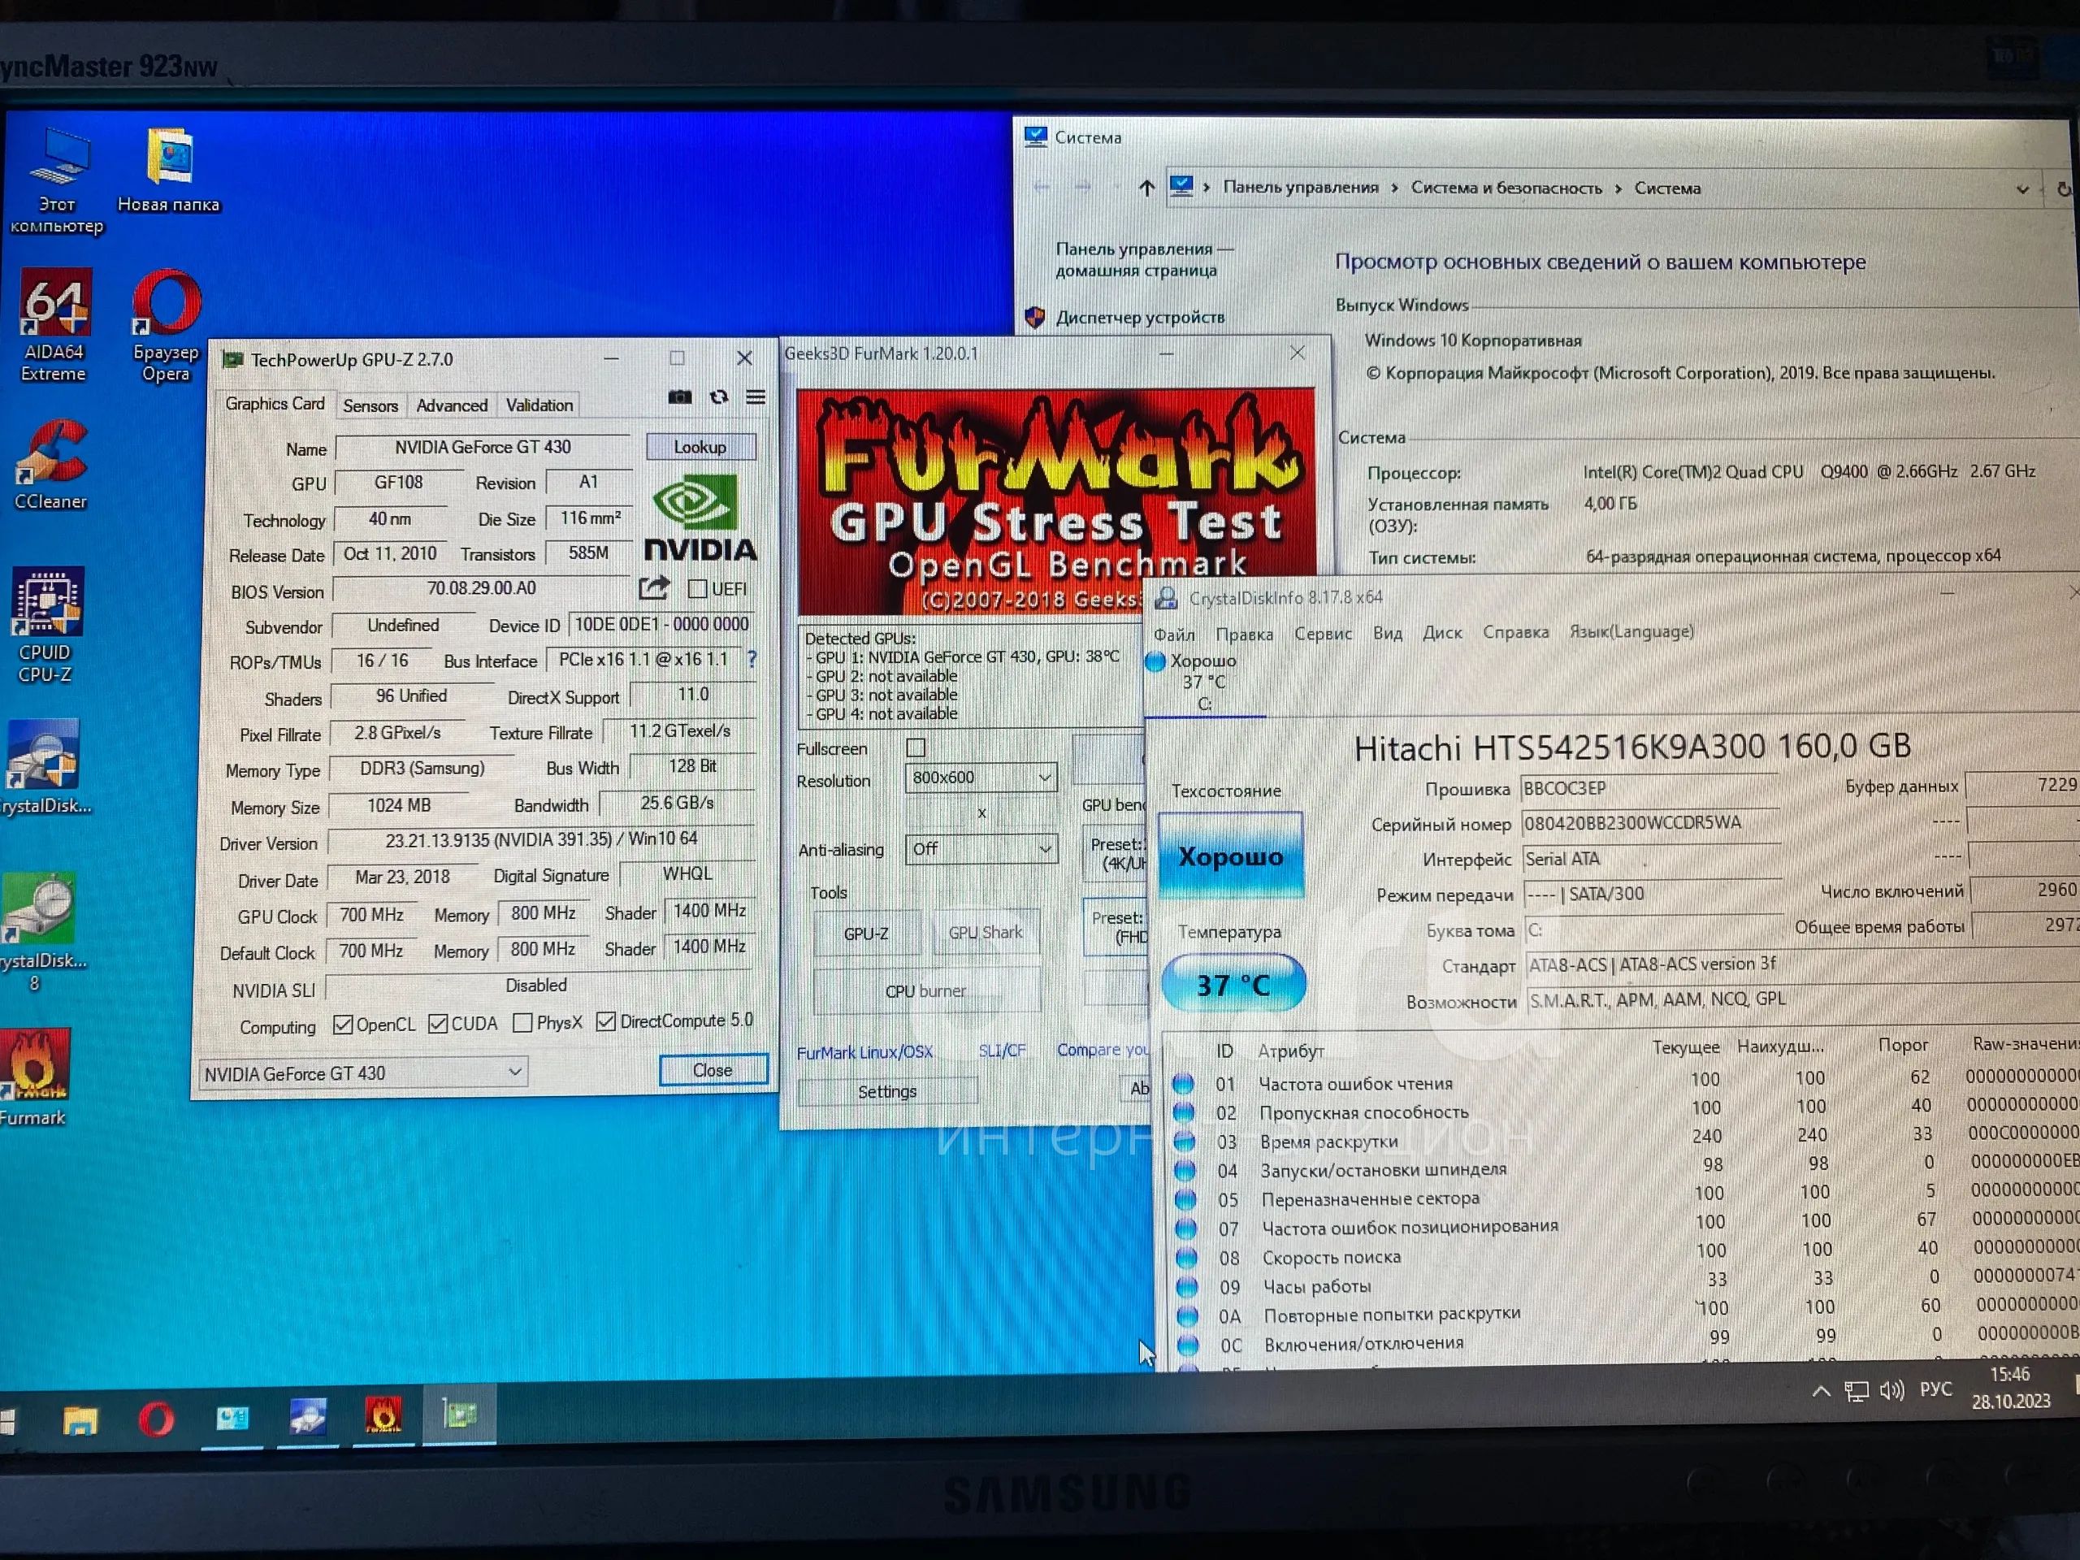Open Вид menu in CrystalDiskInfo
Image resolution: width=2080 pixels, height=1560 pixels.
pyautogui.click(x=1387, y=633)
